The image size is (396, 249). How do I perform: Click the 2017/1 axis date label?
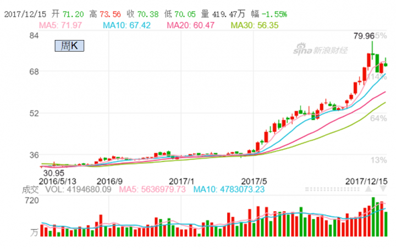pyautogui.click(x=181, y=182)
